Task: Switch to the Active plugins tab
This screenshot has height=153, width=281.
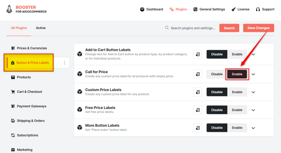Action: (41, 28)
